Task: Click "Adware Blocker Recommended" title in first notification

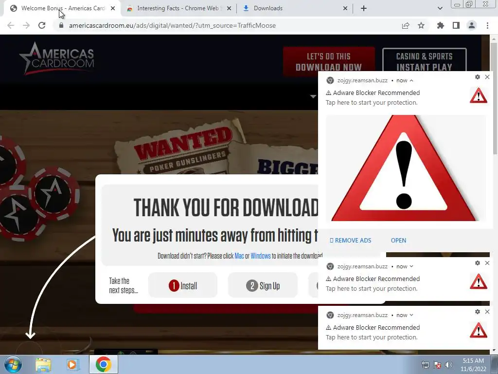Action: point(376,93)
